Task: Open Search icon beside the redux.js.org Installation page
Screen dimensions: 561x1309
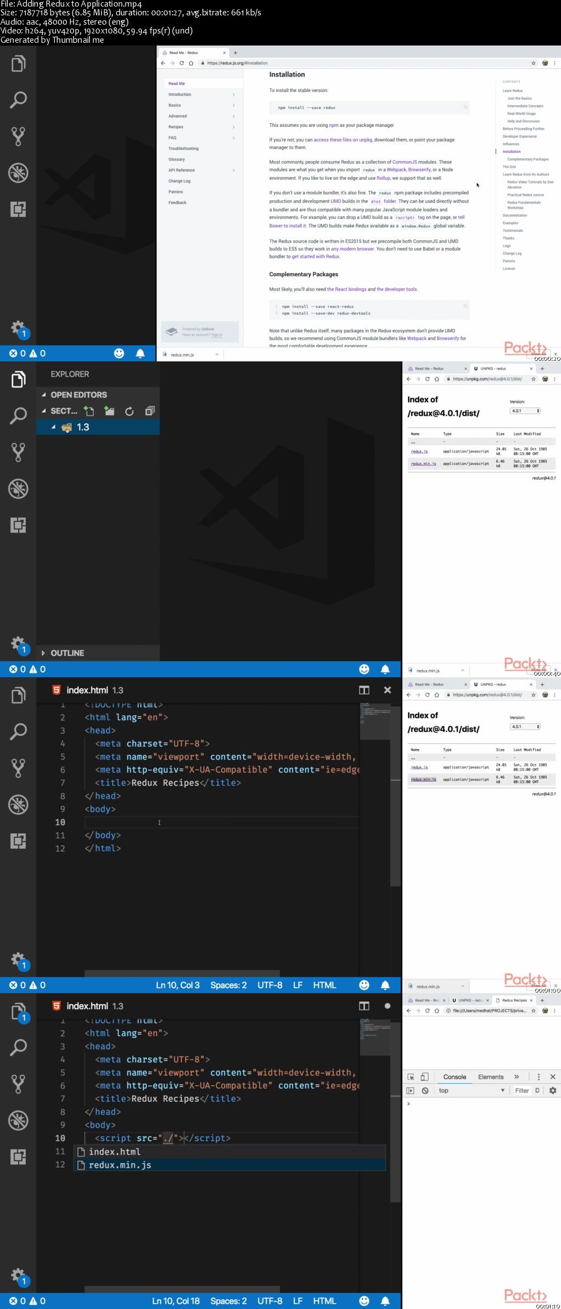Action: point(18,100)
